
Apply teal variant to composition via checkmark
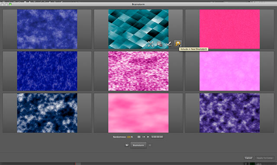(x=169, y=44)
